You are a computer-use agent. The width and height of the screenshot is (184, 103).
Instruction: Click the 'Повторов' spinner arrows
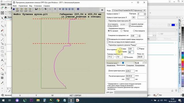pos(145,14)
